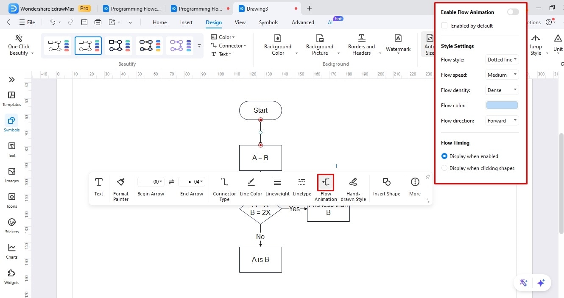Open Flow speed dropdown
Screen dimensions: 564x298
coord(502,75)
